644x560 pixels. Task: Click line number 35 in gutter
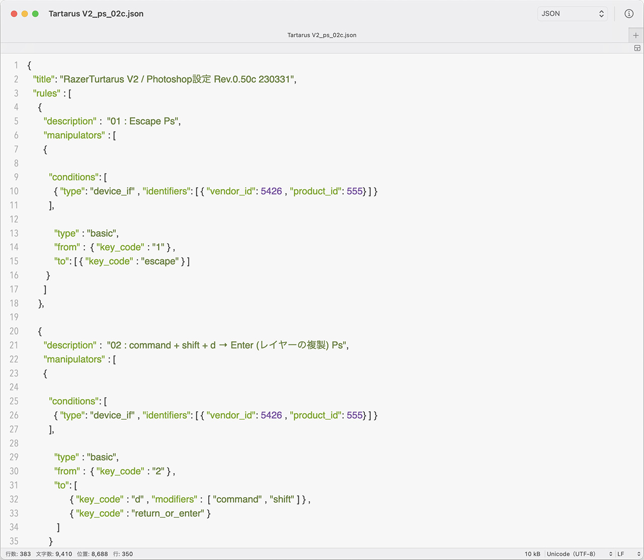click(14, 541)
